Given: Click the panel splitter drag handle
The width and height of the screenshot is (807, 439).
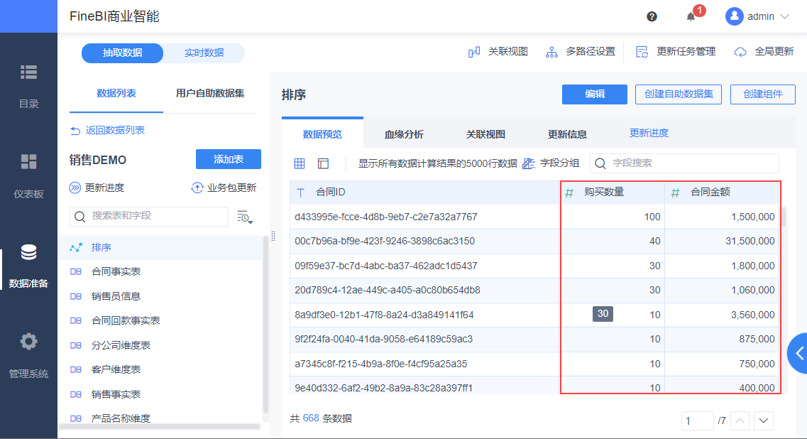Looking at the screenshot, I should 273,236.
